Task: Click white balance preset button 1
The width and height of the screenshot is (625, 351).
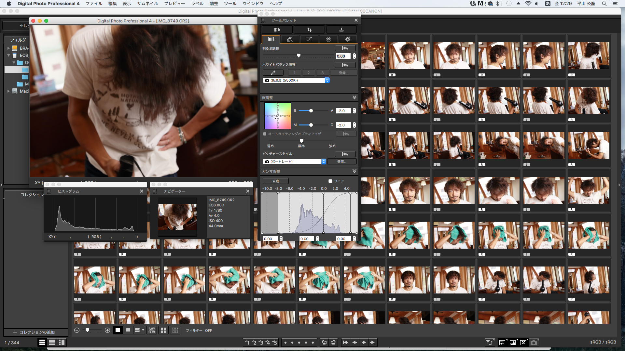Action: 295,73
